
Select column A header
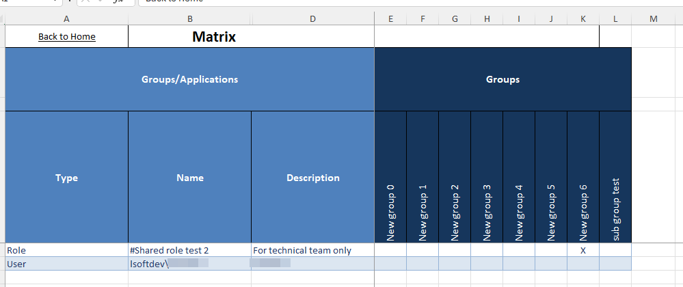(x=66, y=19)
